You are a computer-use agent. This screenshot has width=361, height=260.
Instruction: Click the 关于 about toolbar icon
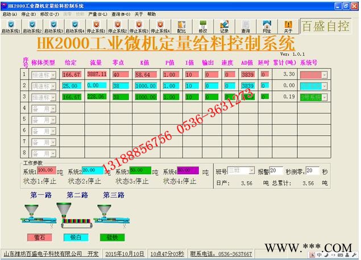(x=288, y=27)
